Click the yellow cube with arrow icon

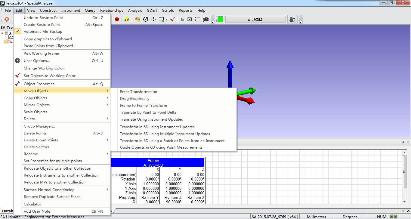(126, 19)
